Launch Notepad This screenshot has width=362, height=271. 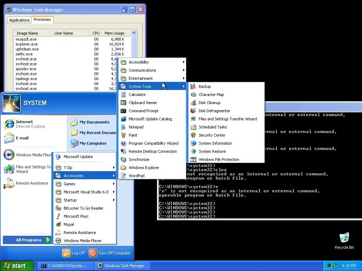[x=152, y=127]
